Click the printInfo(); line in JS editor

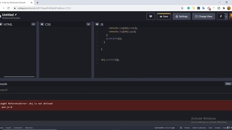coord(114,39)
